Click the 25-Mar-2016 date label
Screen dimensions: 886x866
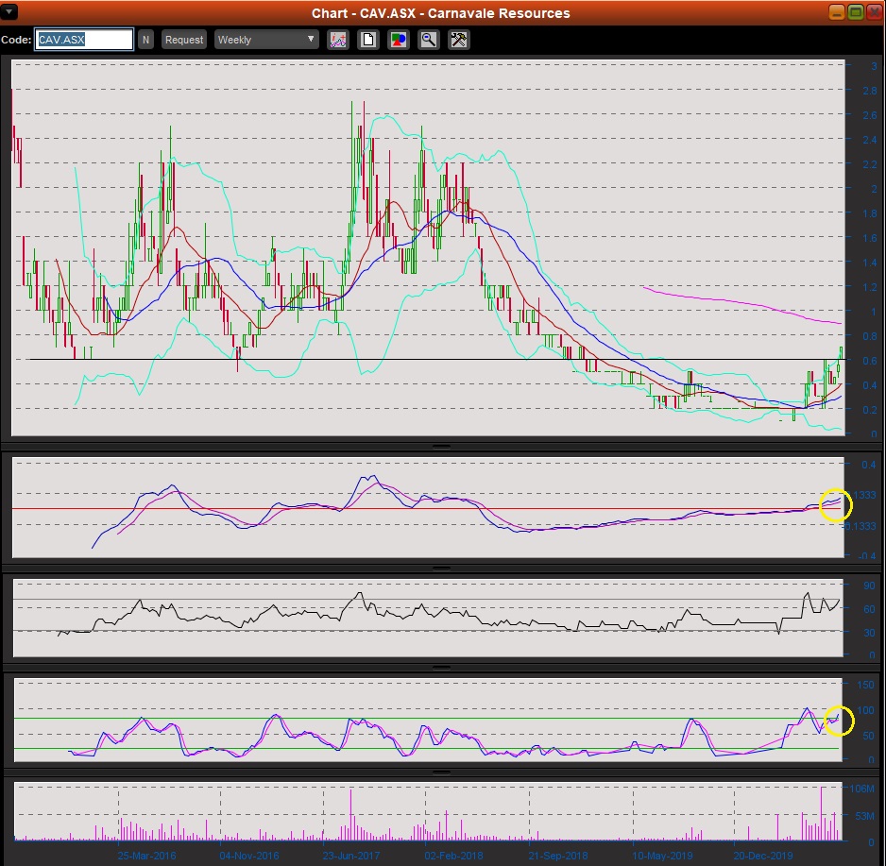146,856
